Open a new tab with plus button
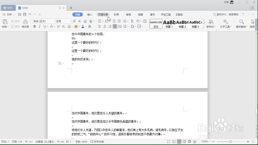258x145 pixels. pyautogui.click(x=71, y=8)
